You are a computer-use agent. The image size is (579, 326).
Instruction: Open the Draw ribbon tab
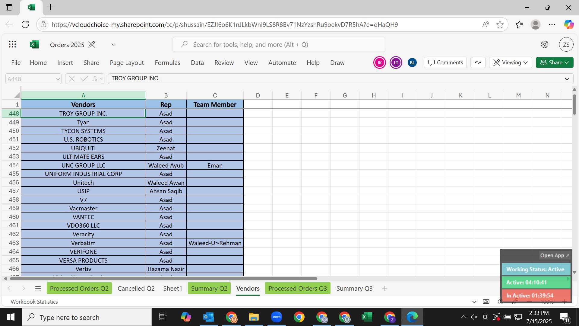337,62
